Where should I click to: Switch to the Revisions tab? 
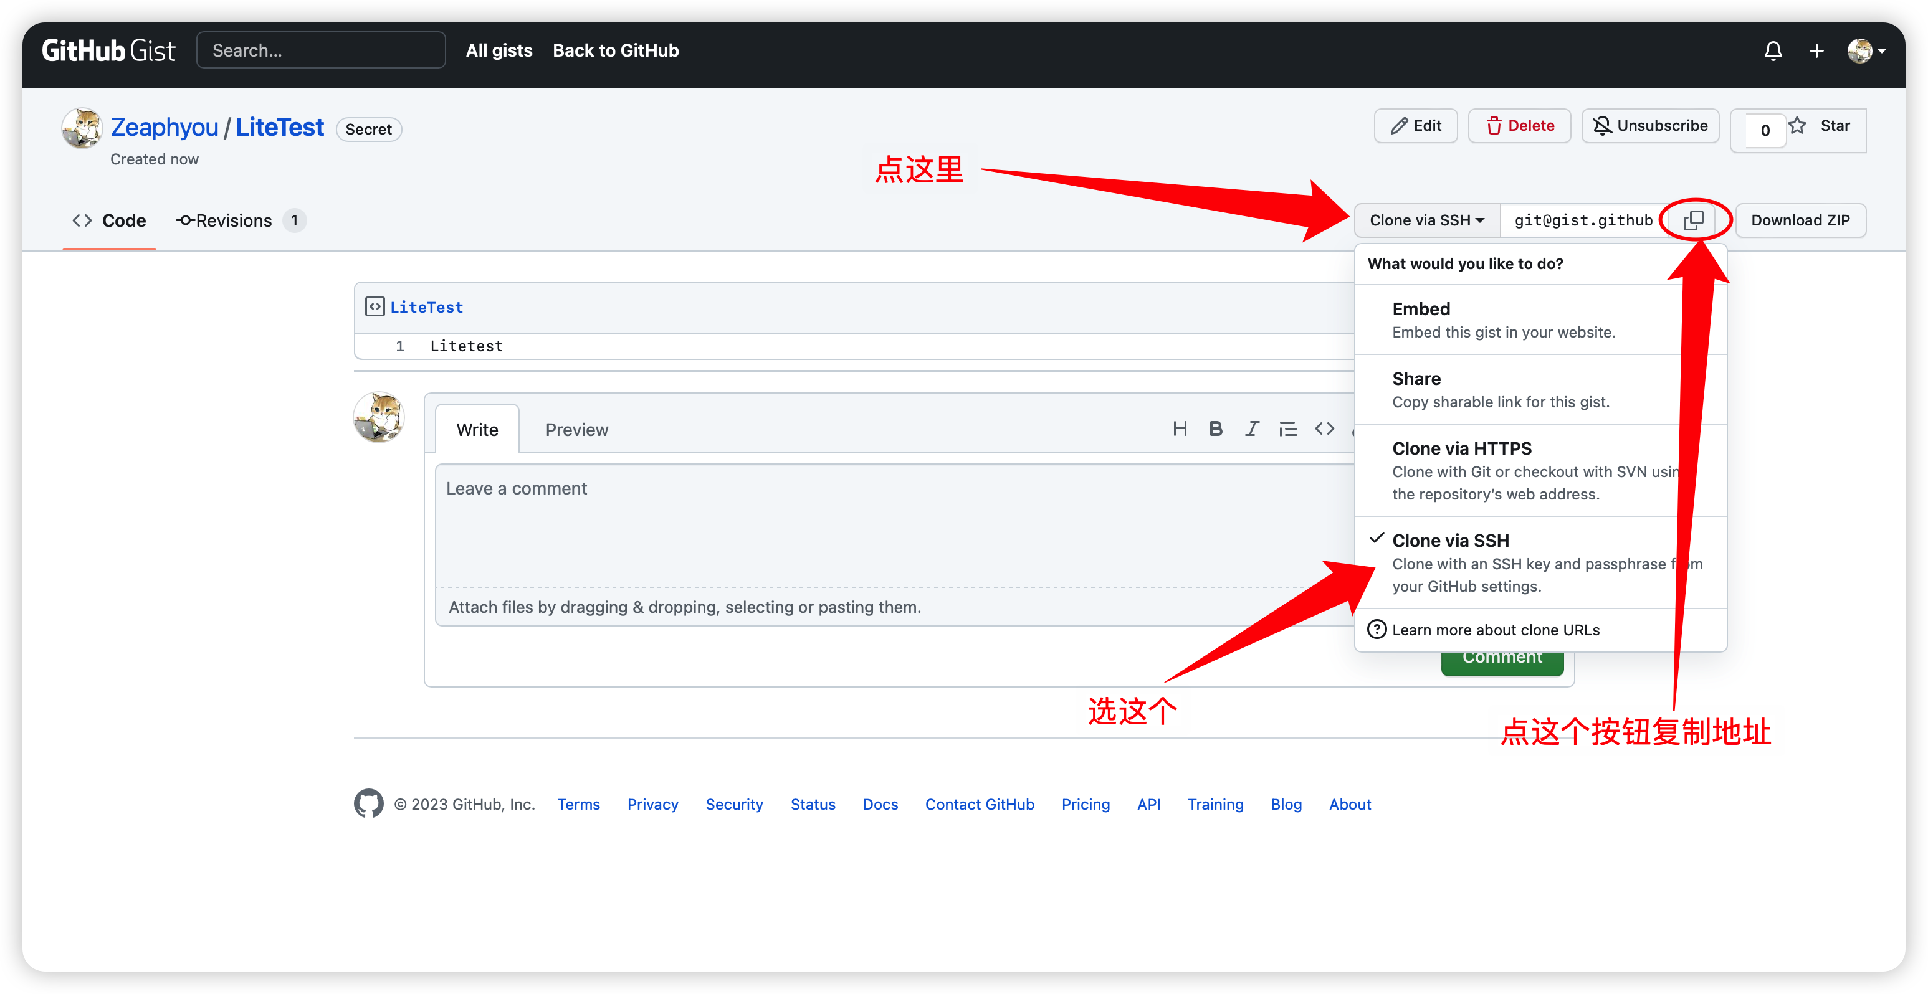[234, 220]
